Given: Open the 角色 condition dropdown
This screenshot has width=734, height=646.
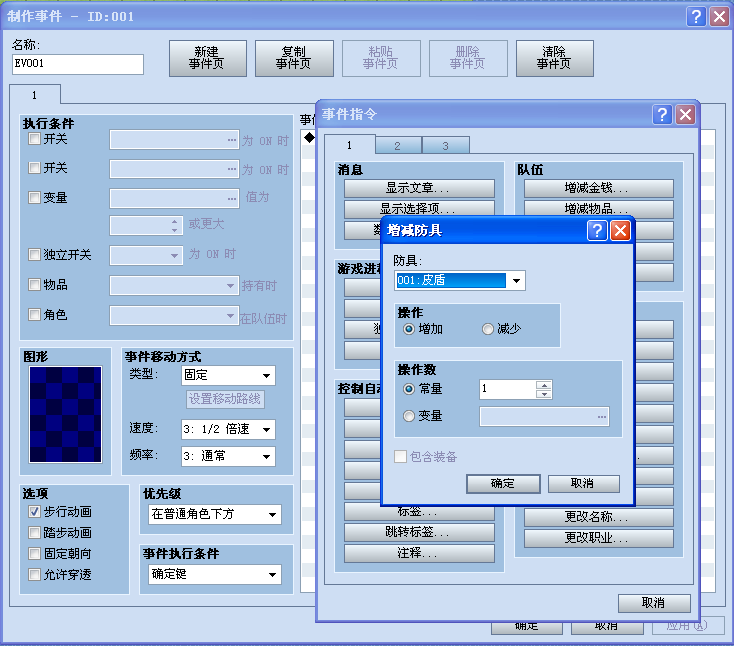Looking at the screenshot, I should click(x=175, y=316).
